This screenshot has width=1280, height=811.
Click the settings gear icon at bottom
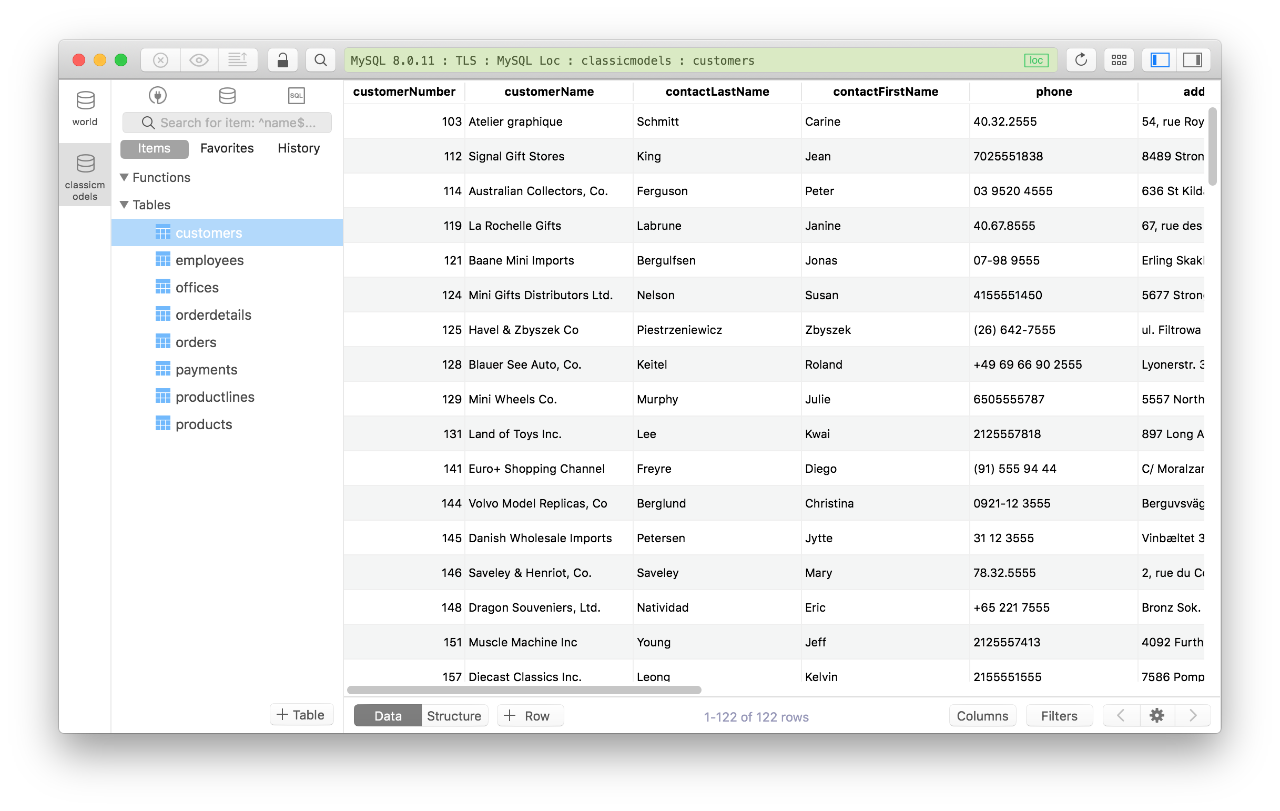[x=1156, y=716]
